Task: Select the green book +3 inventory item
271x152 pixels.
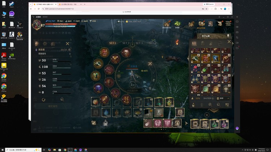Action: point(206,89)
